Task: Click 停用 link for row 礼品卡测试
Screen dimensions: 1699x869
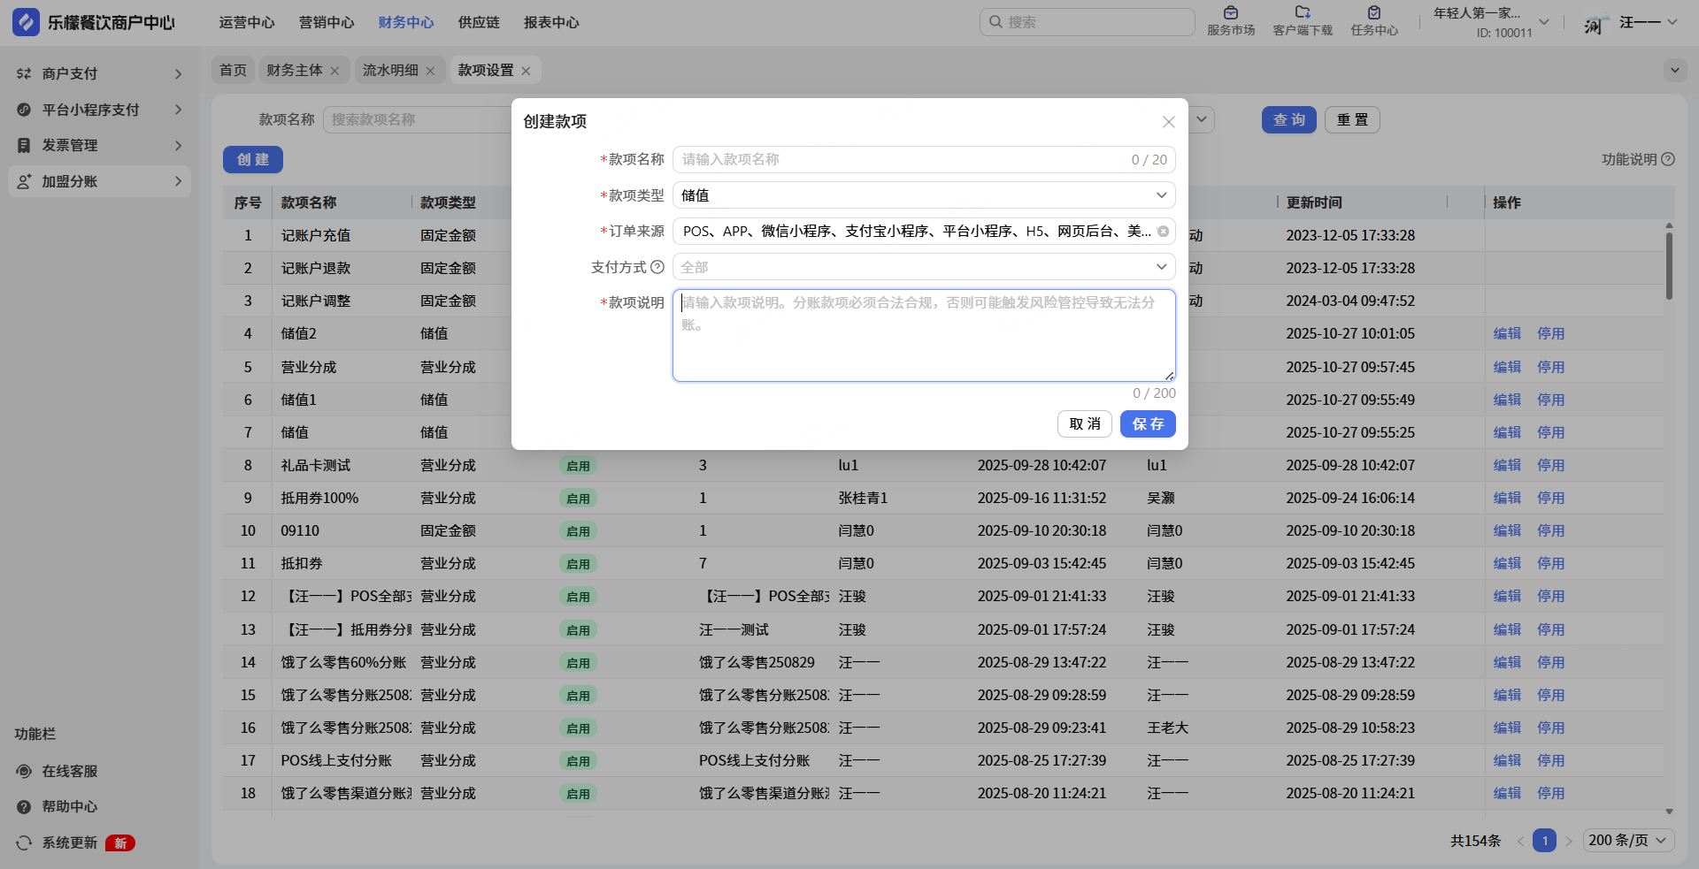Action: pyautogui.click(x=1550, y=465)
